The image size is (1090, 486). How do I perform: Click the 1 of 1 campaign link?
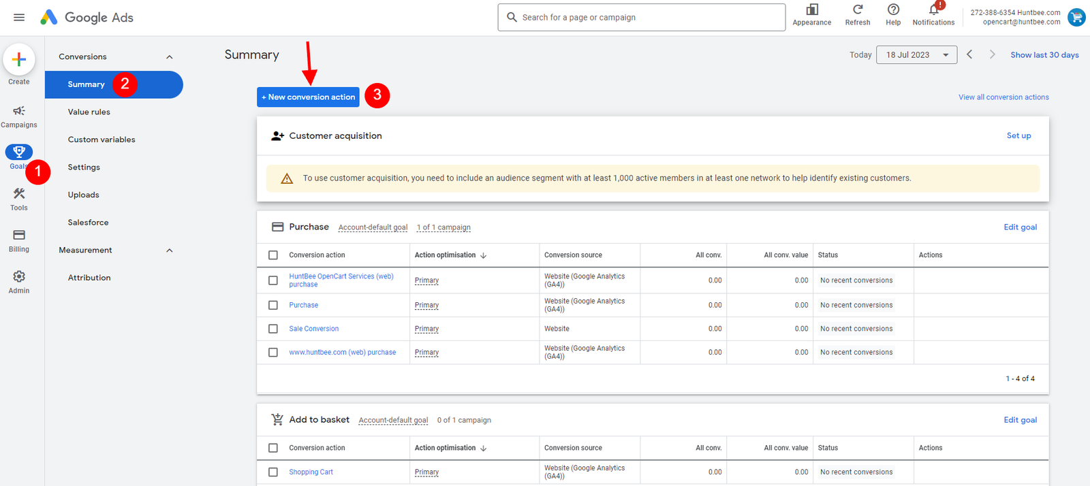[443, 227]
